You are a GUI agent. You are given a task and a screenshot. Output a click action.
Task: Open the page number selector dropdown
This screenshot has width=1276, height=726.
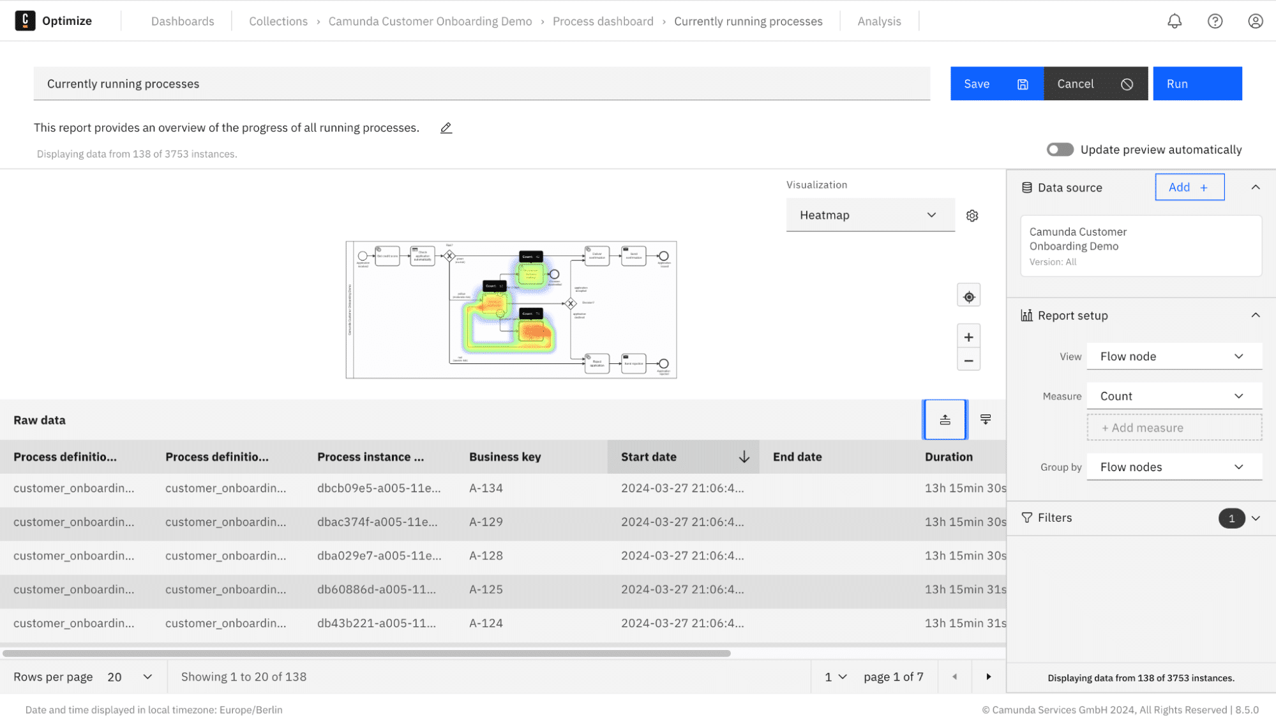pyautogui.click(x=835, y=677)
